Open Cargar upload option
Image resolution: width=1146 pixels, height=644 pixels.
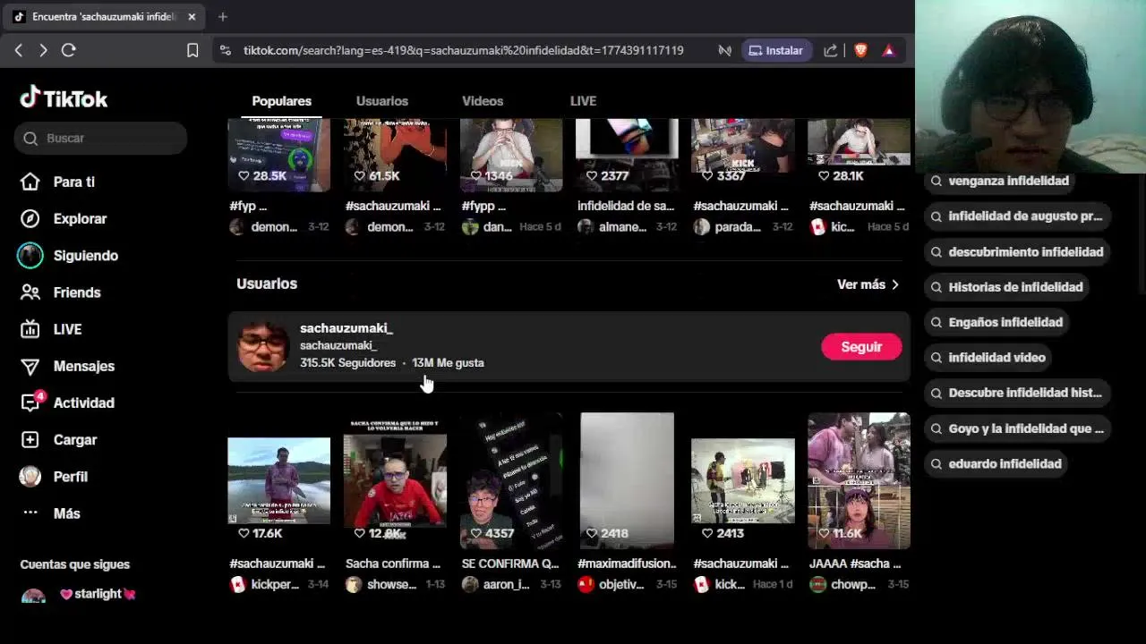click(74, 440)
